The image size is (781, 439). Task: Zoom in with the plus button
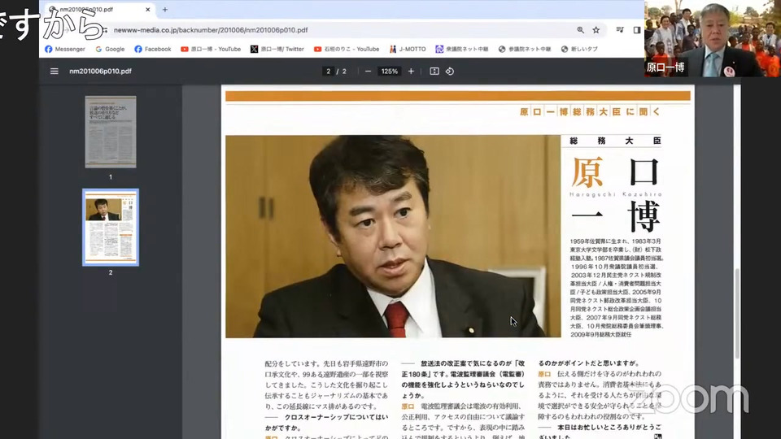pos(411,72)
